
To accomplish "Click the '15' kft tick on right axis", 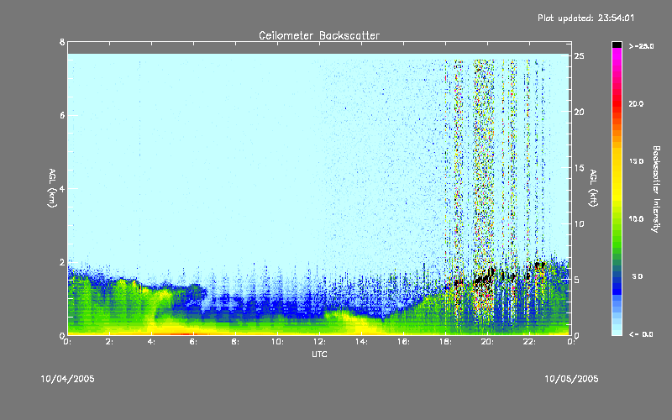I will tap(580, 168).
